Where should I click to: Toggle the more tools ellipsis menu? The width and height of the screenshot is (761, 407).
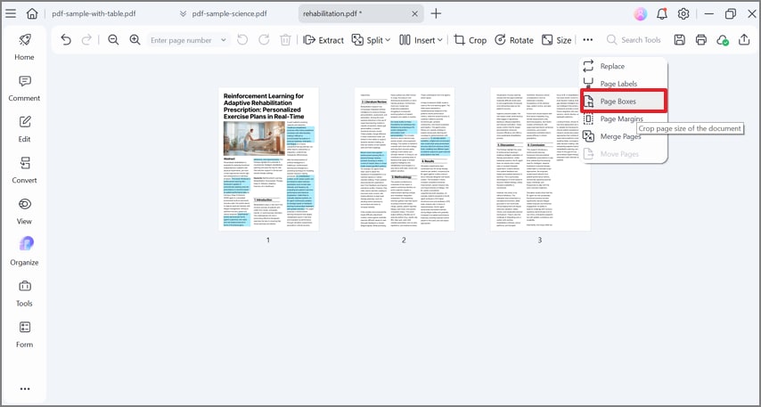[588, 40]
